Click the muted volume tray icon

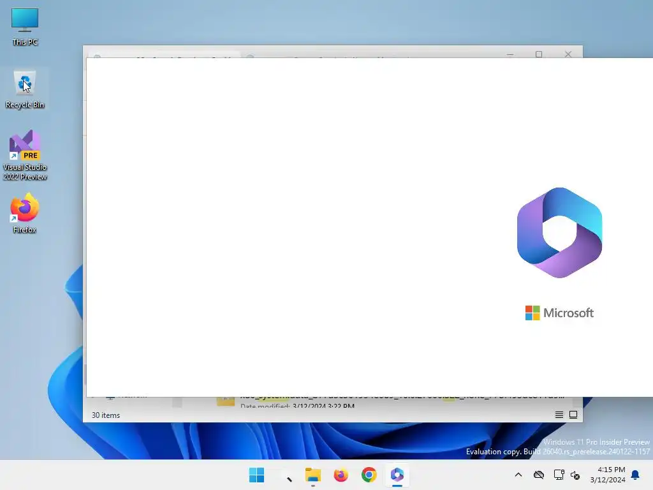[x=576, y=475]
